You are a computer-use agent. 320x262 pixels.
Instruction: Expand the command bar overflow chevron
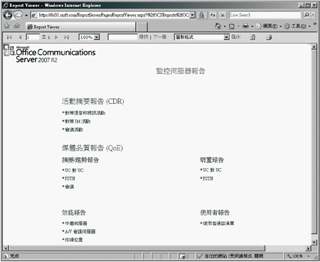click(315, 24)
